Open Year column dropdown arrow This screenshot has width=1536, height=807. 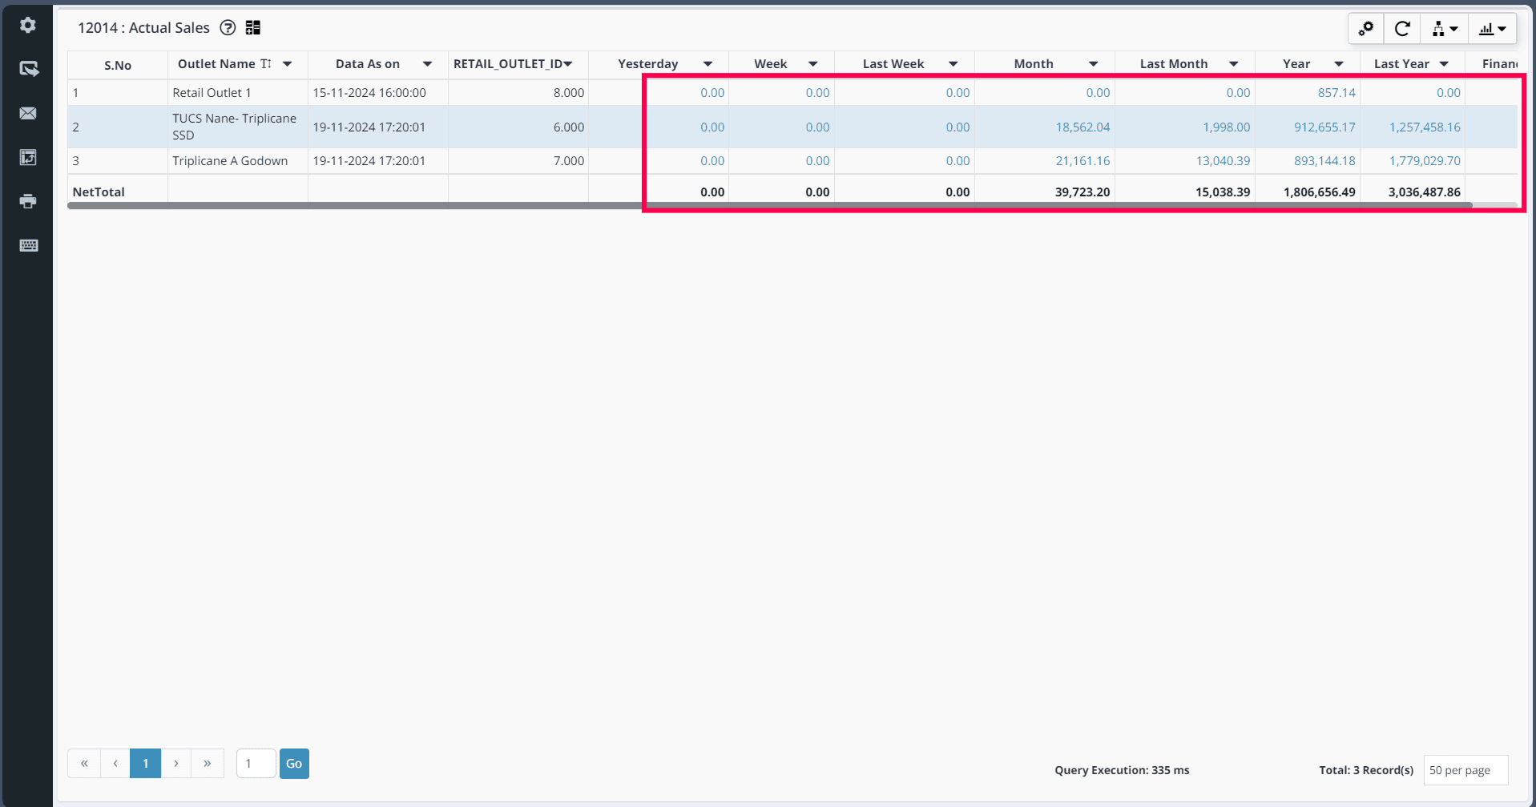[x=1338, y=64]
